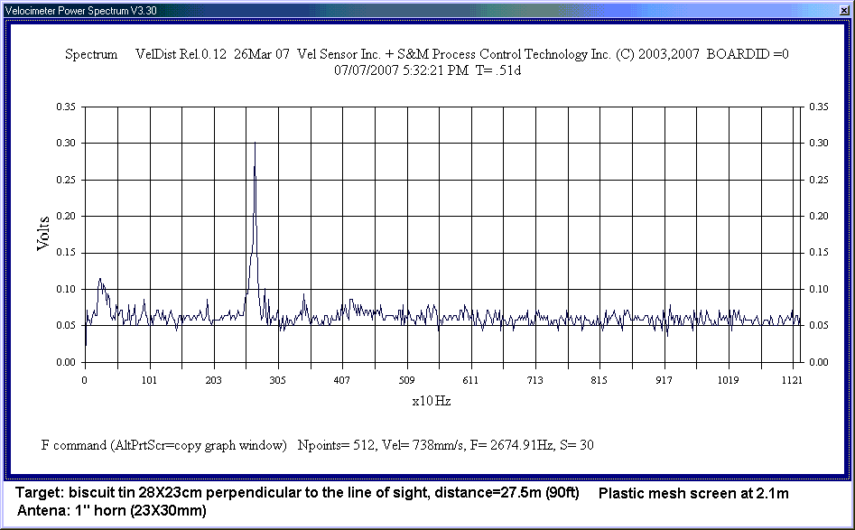Click the right axis 0.20 tick label

[819, 216]
